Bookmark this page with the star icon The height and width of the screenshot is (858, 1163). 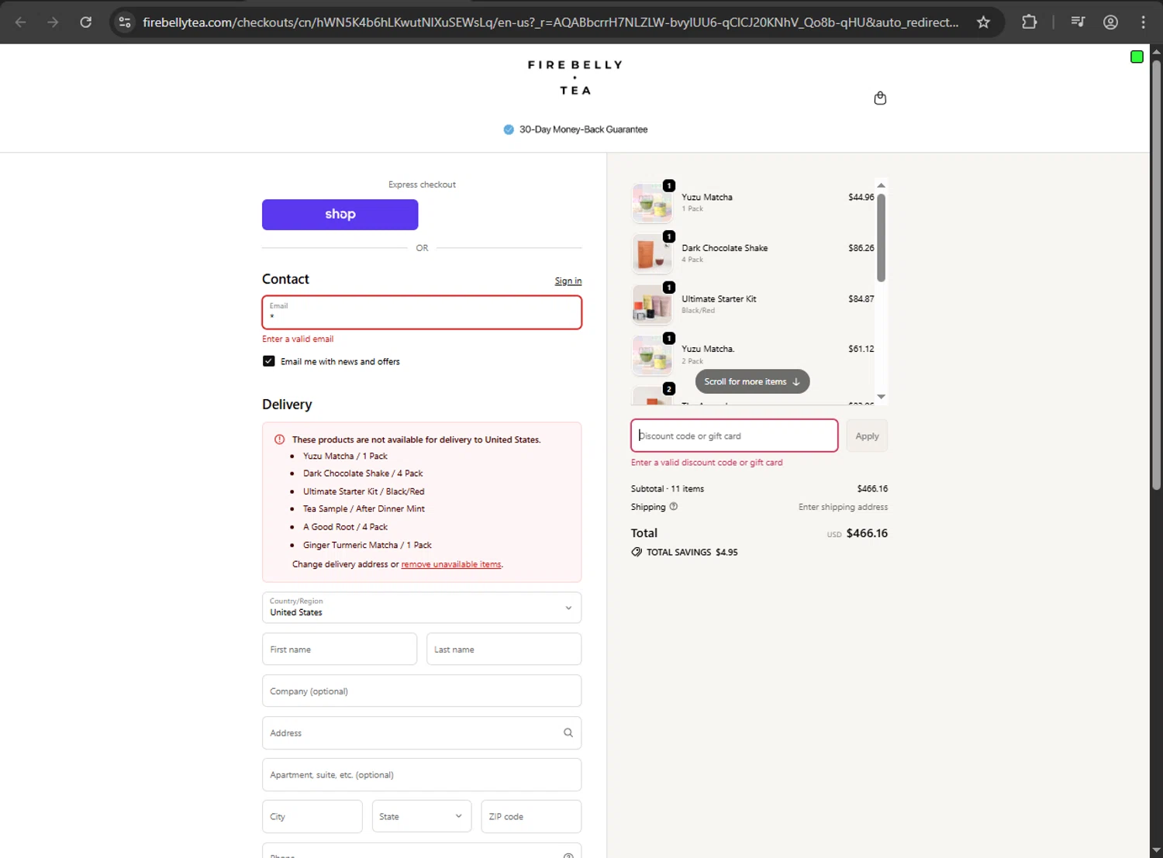click(x=983, y=22)
